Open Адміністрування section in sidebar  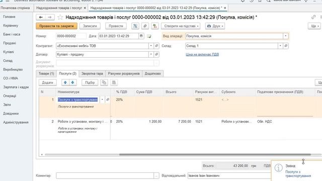pos(16,122)
